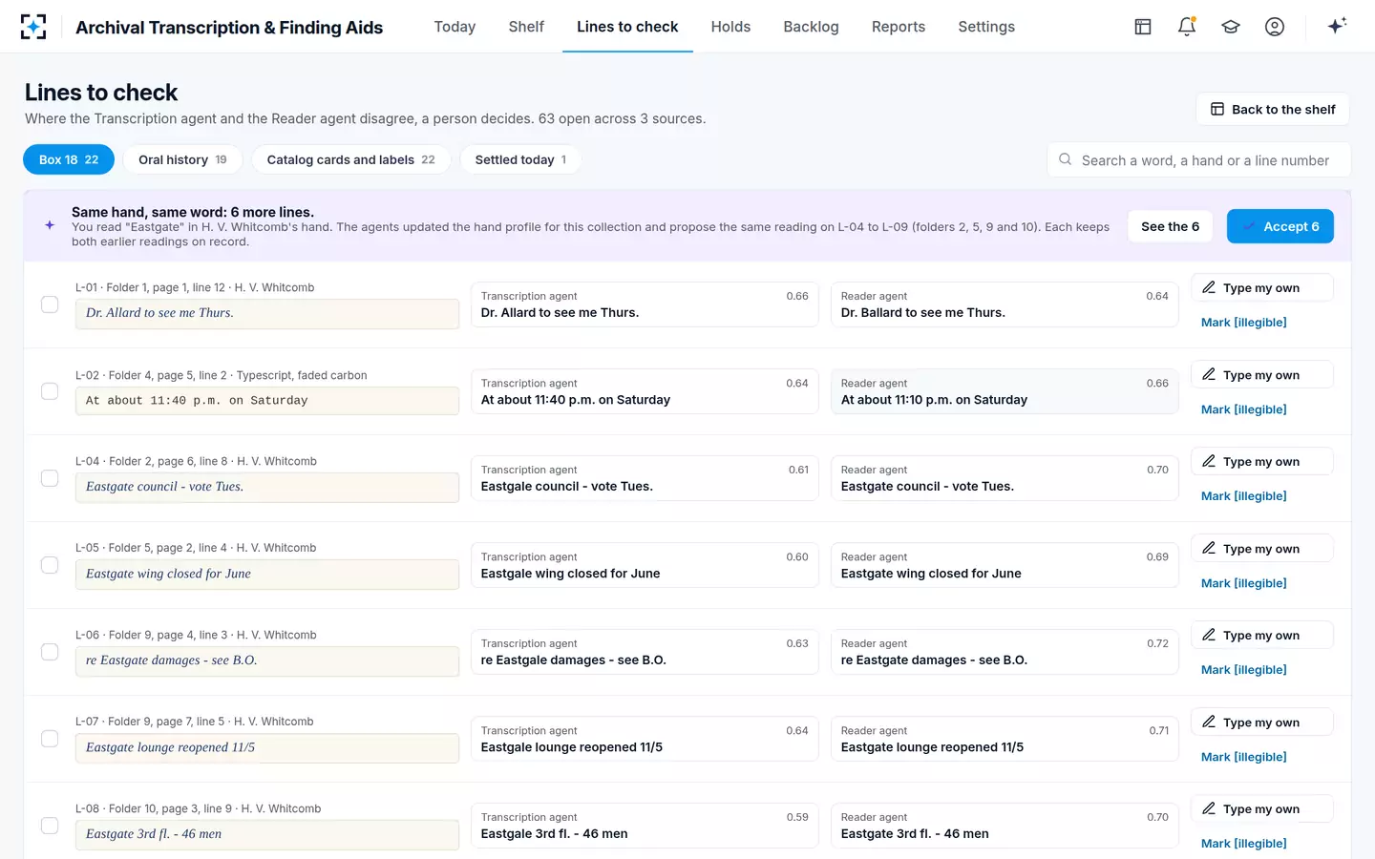Click pencil icon for L-08 Type my own
Image resolution: width=1375 pixels, height=859 pixels.
coord(1209,808)
